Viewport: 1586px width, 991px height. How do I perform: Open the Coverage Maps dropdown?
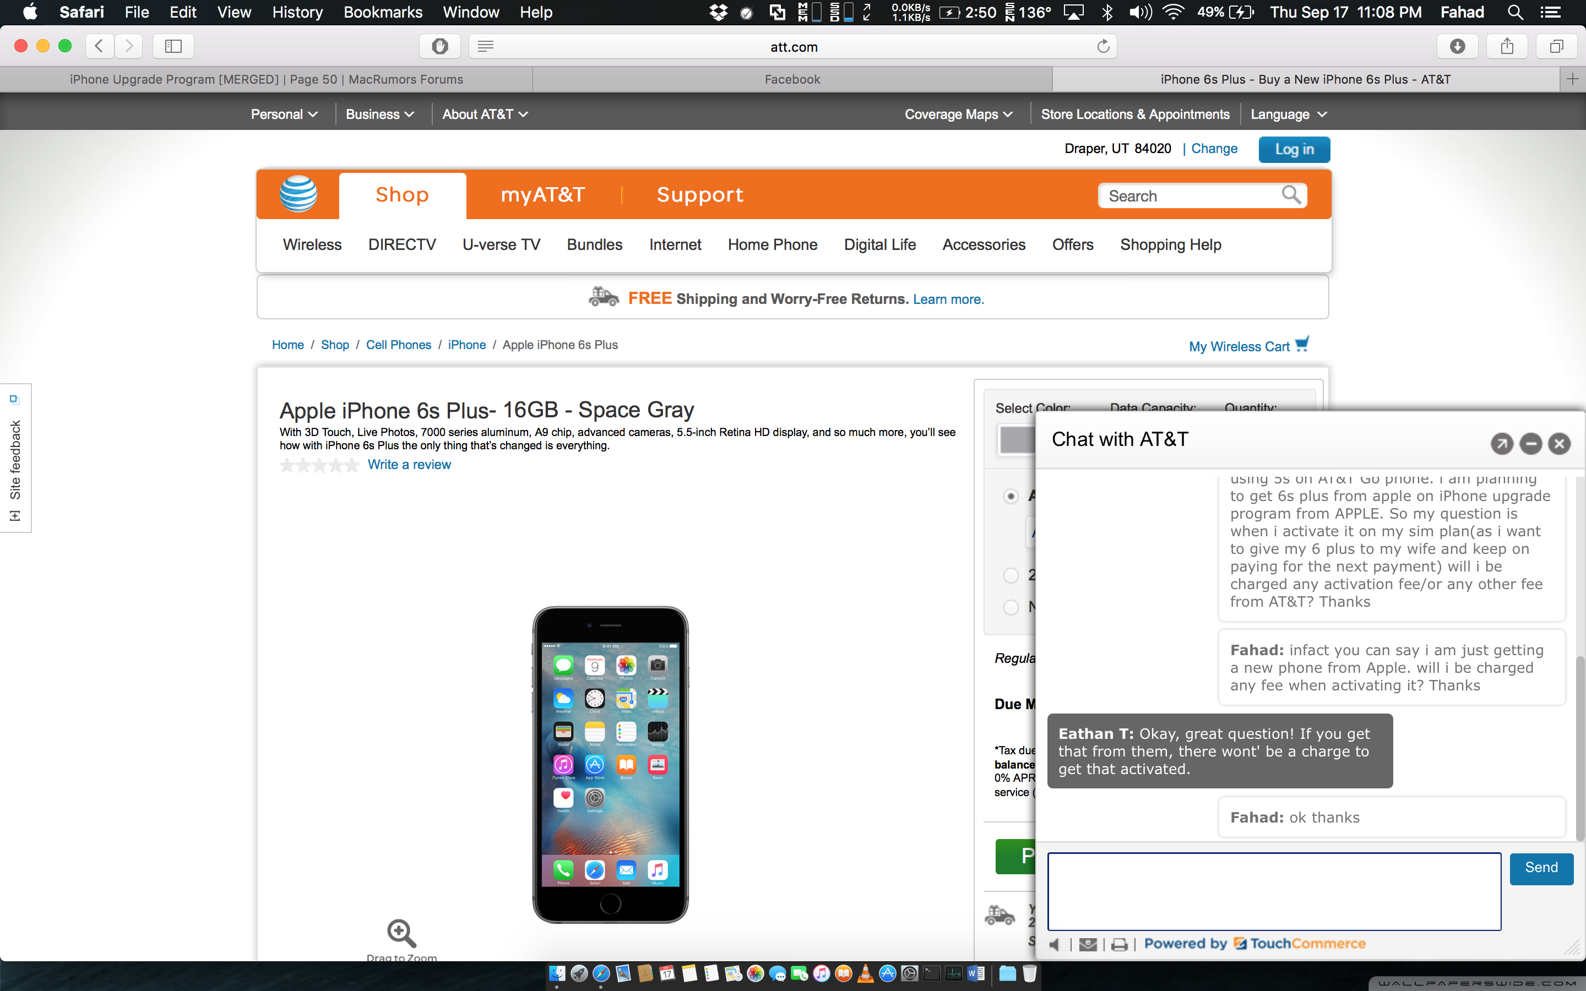coord(959,114)
